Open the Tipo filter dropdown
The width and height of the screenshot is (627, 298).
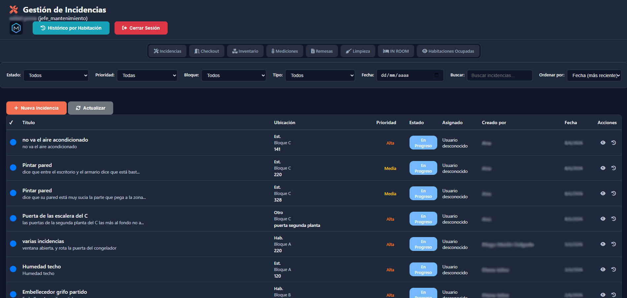(x=320, y=75)
